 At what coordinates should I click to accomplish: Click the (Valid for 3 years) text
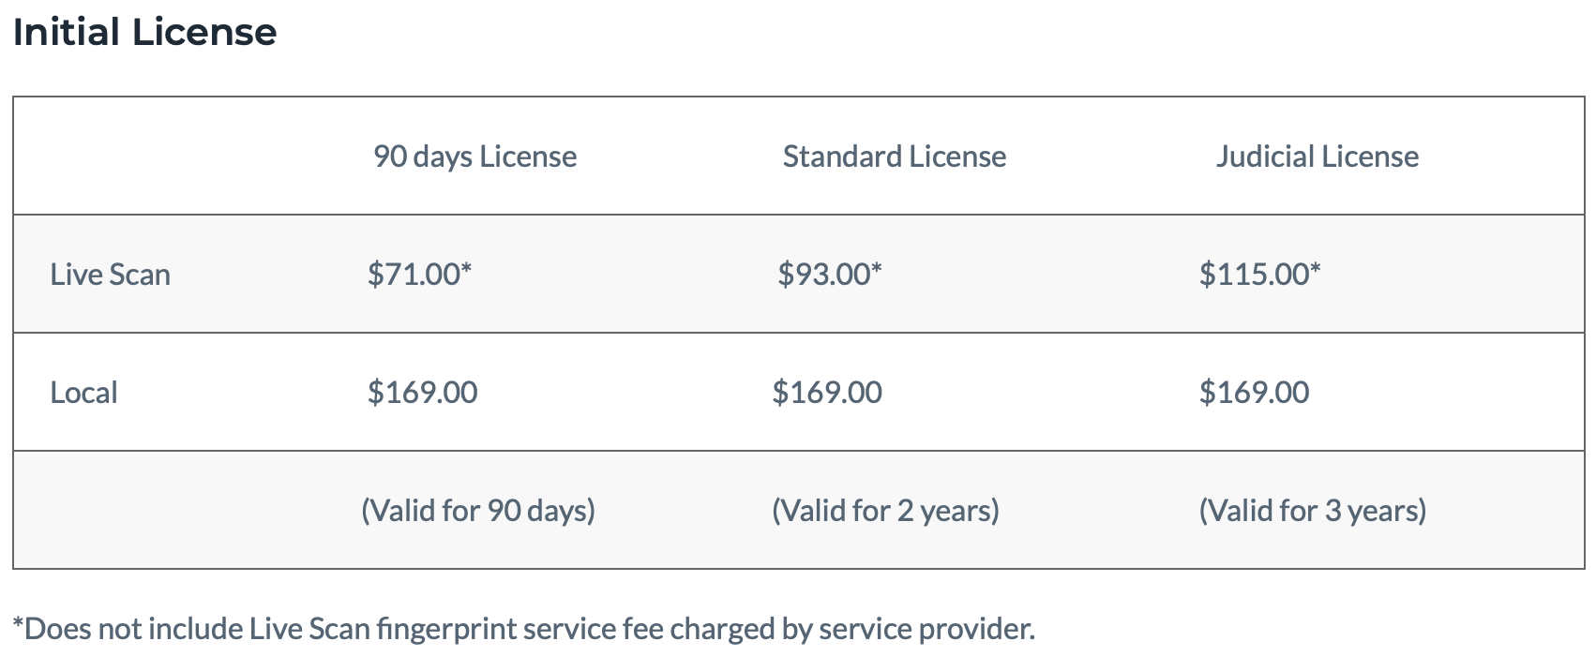(1312, 511)
